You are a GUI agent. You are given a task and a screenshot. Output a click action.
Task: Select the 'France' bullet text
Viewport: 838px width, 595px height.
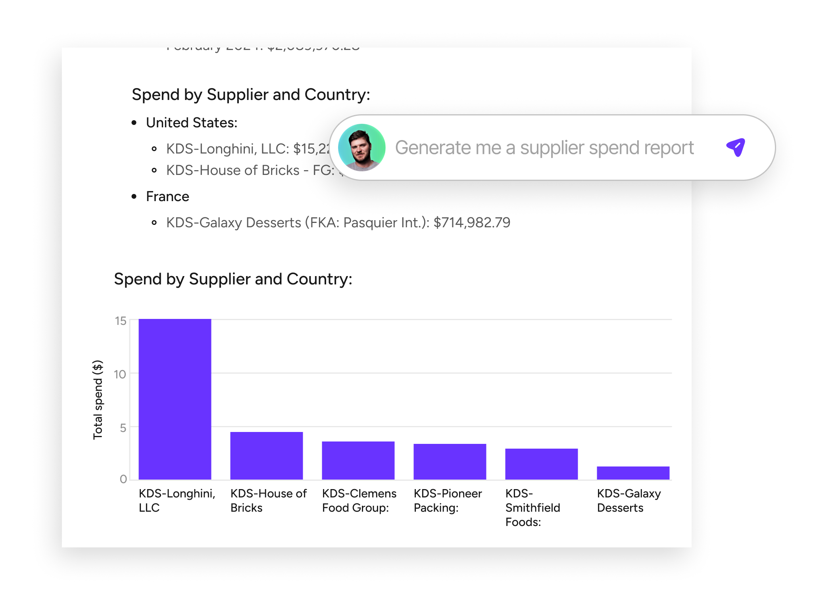[167, 197]
